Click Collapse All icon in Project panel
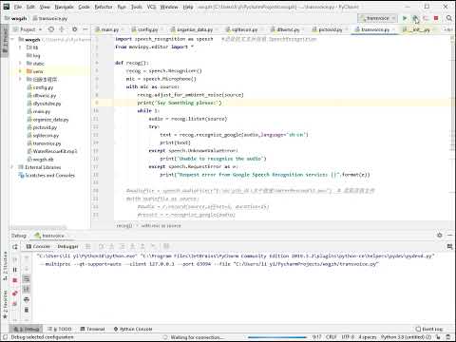This screenshot has width=456, height=342. (62, 29)
